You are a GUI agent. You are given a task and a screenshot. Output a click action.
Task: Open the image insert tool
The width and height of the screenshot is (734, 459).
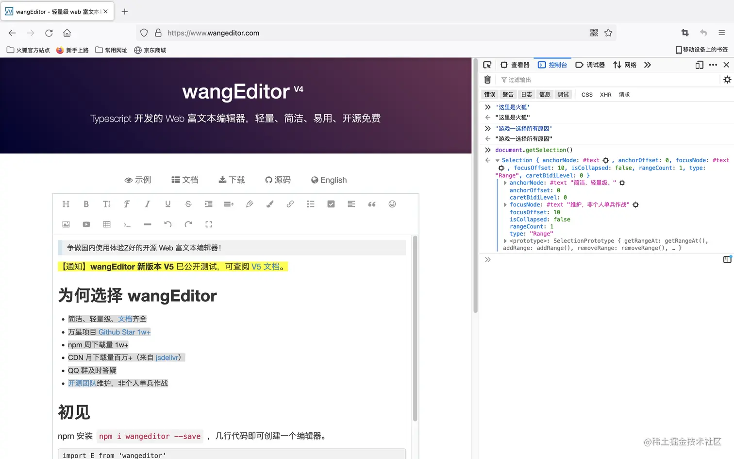click(66, 224)
